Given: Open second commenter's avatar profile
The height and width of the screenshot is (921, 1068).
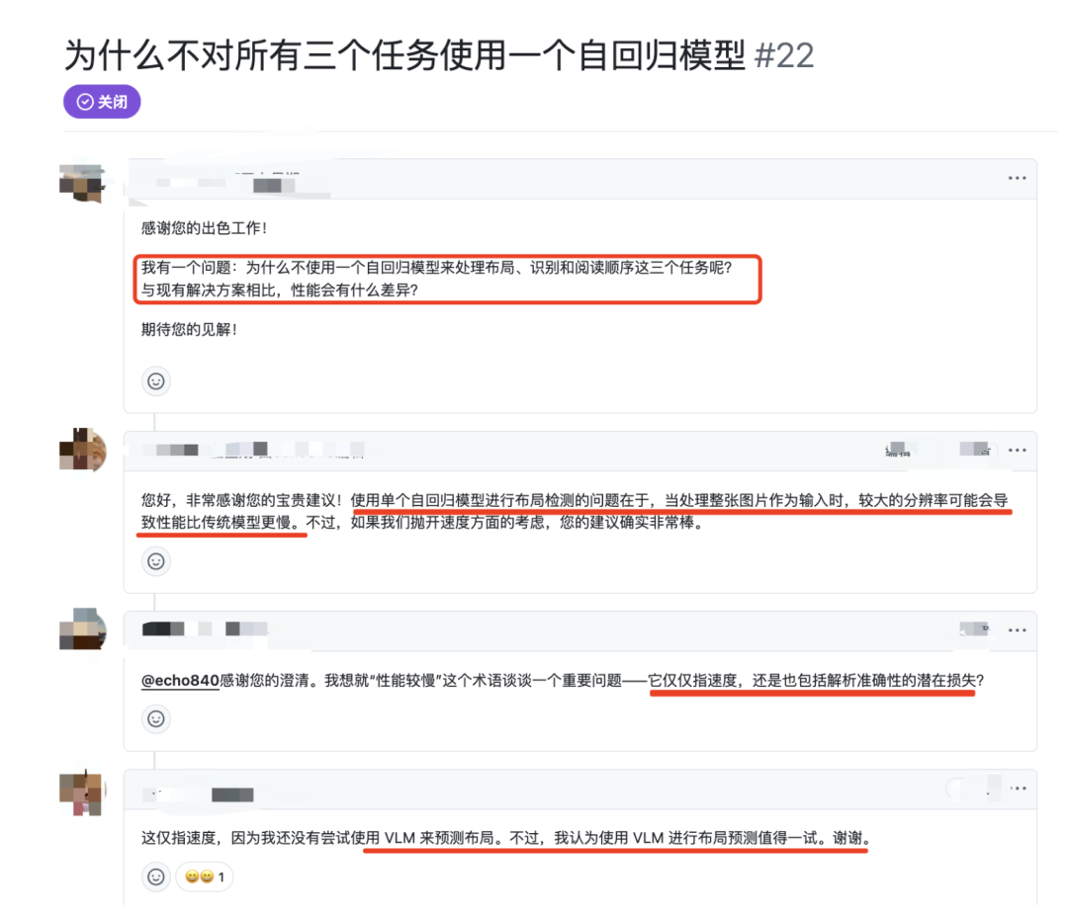Looking at the screenshot, I should pos(82,450).
